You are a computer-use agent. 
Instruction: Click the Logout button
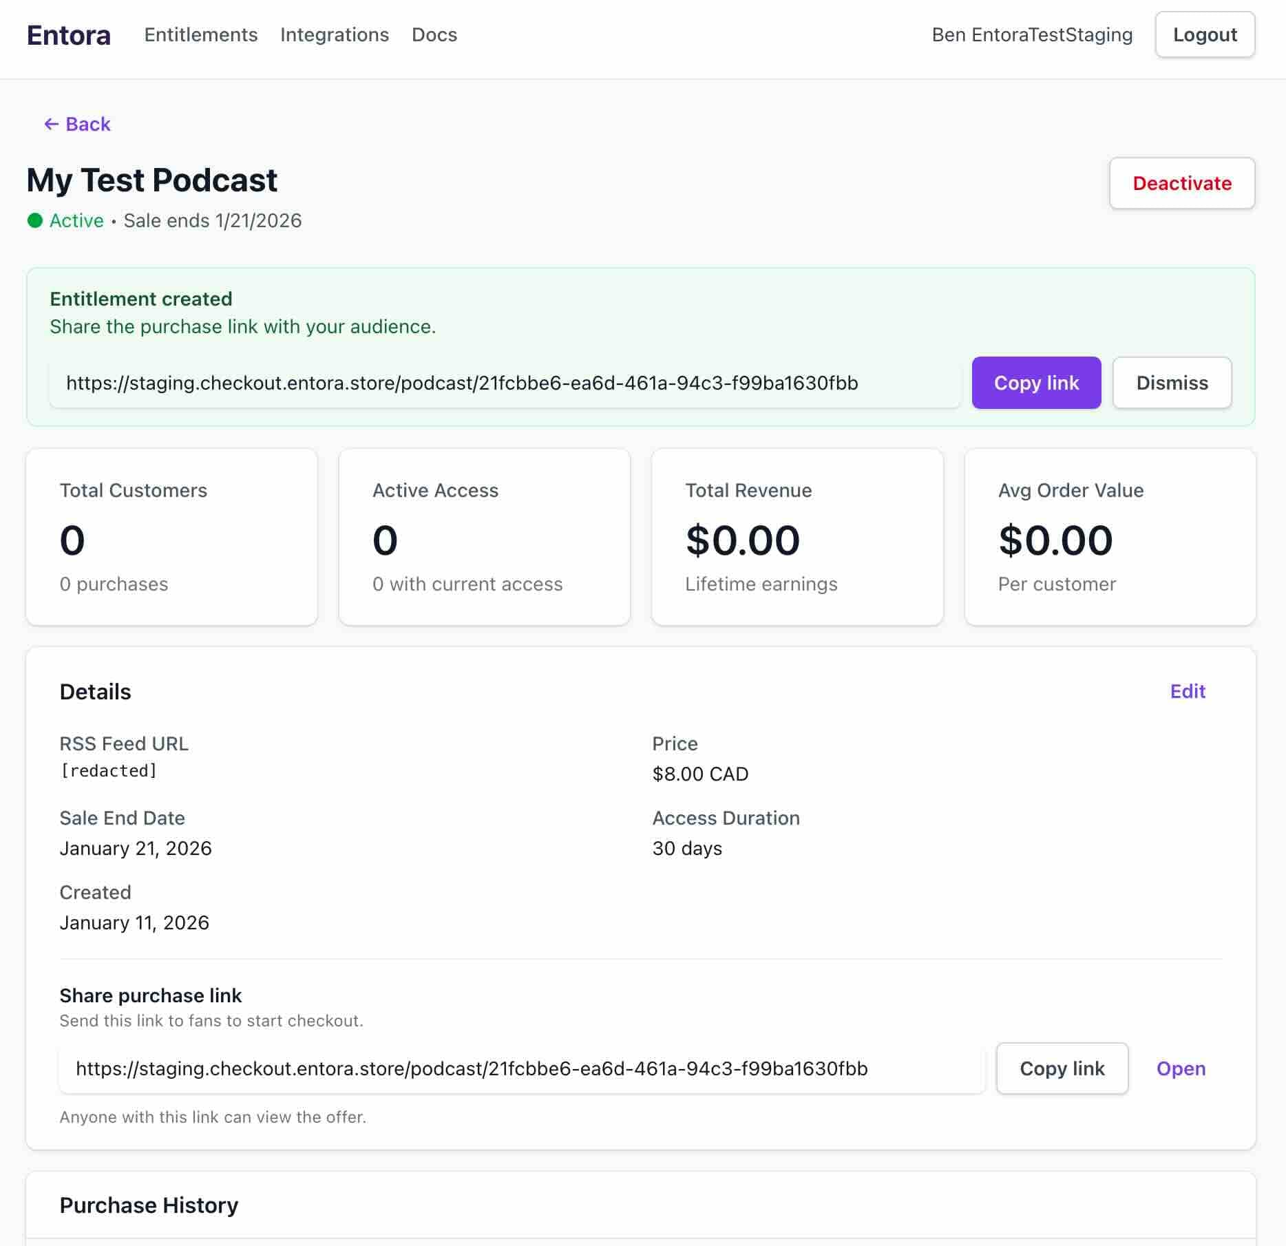coord(1204,35)
